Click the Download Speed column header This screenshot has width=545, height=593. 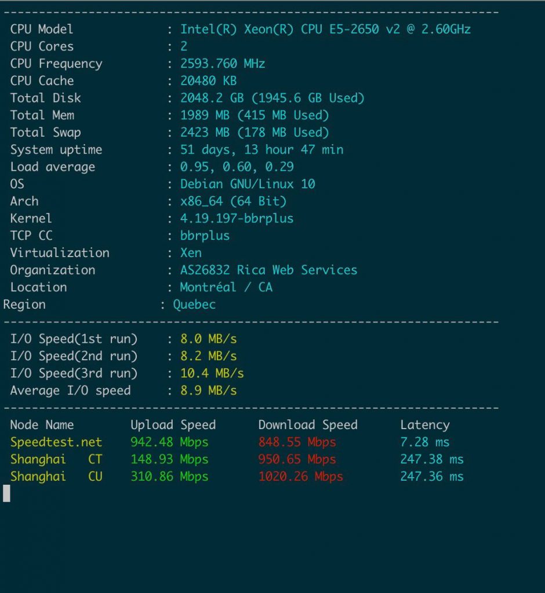point(308,425)
